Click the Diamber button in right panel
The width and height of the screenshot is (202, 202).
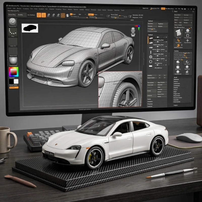pyautogui.click(x=188, y=15)
